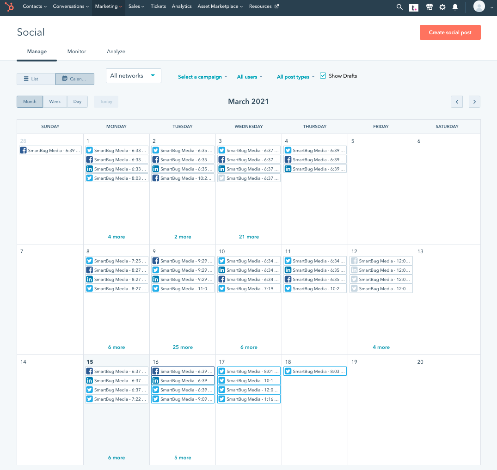Open the All networks dropdown
This screenshot has height=470, width=497.
134,76
